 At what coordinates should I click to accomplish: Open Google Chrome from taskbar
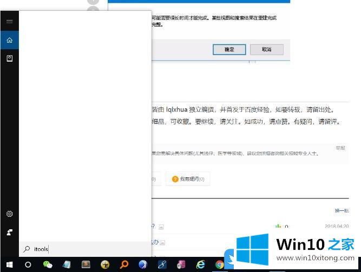click(219, 264)
